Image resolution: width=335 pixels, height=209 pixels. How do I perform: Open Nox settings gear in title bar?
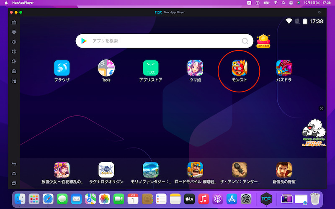click(x=320, y=13)
